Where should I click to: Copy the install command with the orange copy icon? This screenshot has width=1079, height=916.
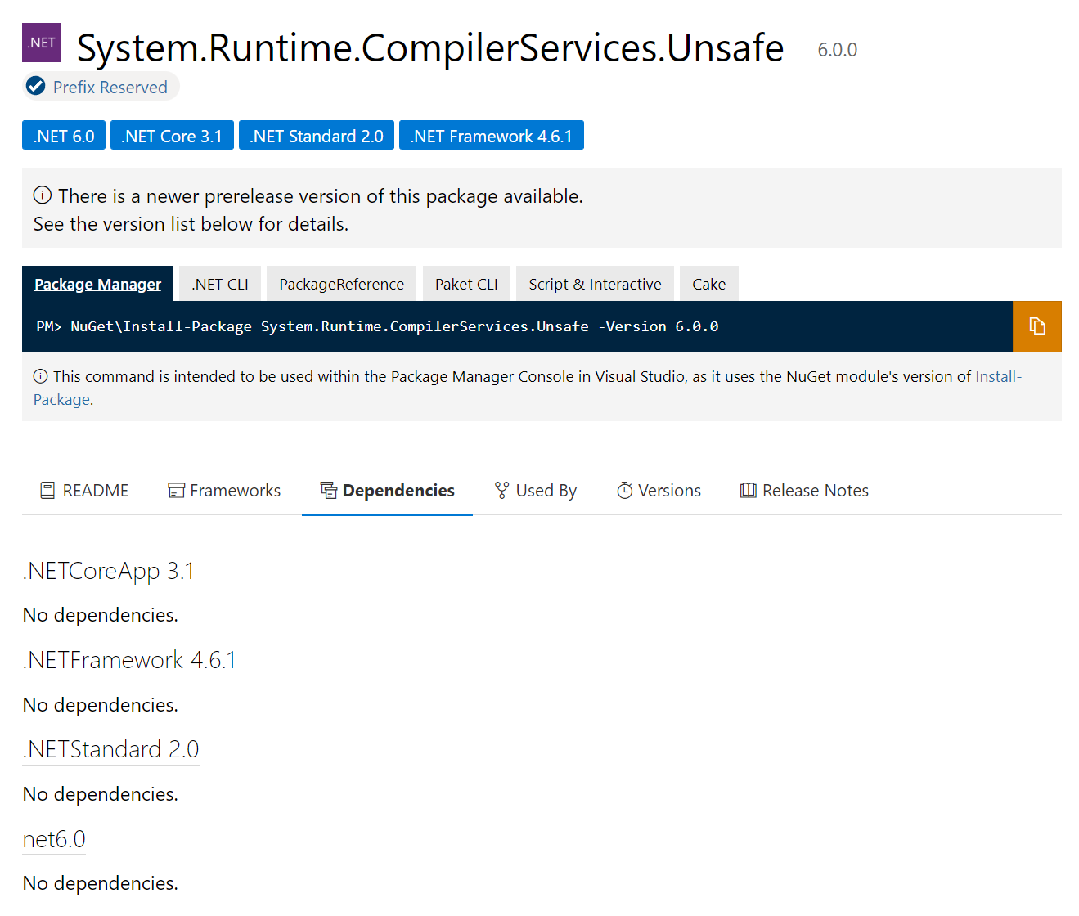(x=1036, y=326)
